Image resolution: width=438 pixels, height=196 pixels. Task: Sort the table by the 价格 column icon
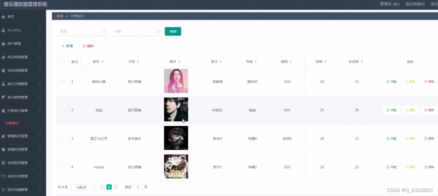[325, 62]
